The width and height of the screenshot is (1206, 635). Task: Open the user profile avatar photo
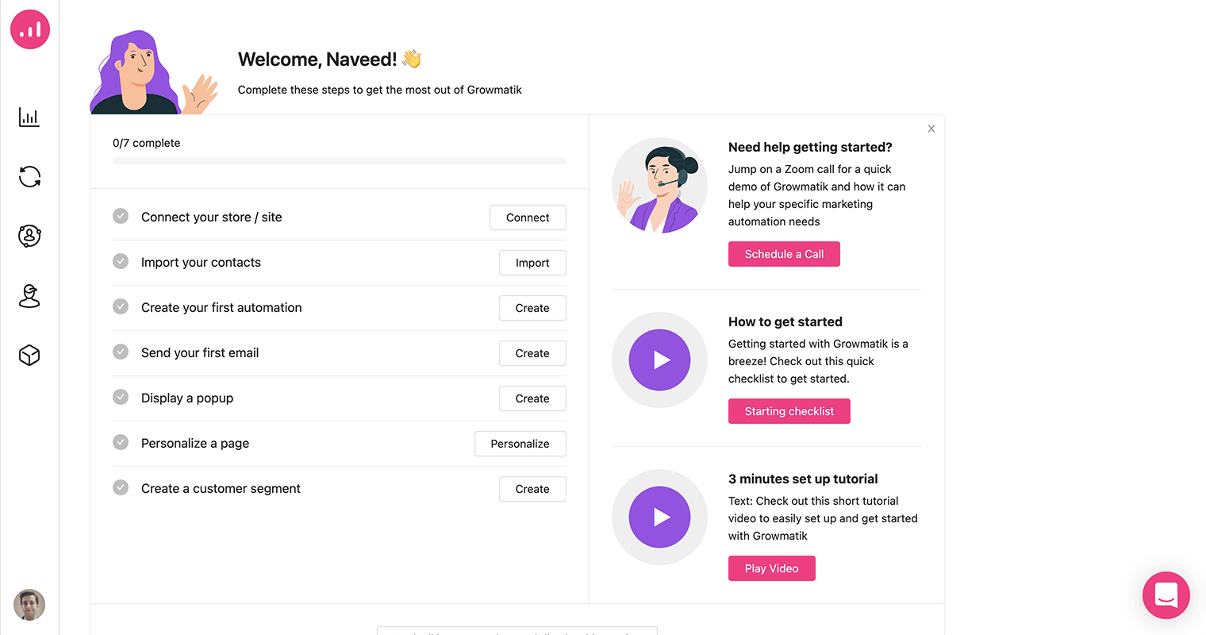(x=29, y=605)
